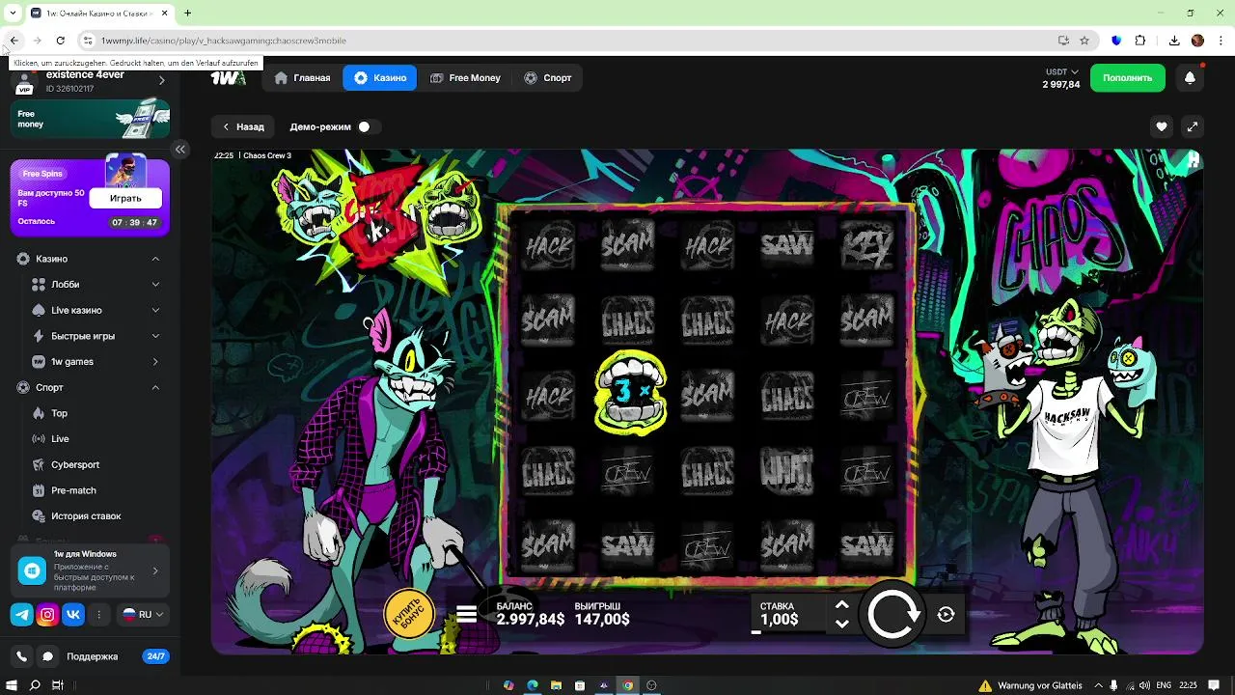
Task: Open the Free money banner
Action: pyautogui.click(x=90, y=120)
